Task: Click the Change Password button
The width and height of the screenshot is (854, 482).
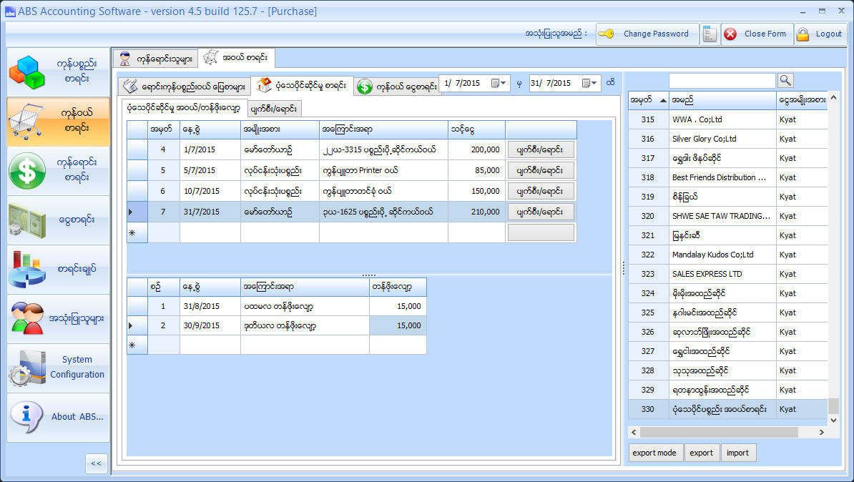Action: 647,34
